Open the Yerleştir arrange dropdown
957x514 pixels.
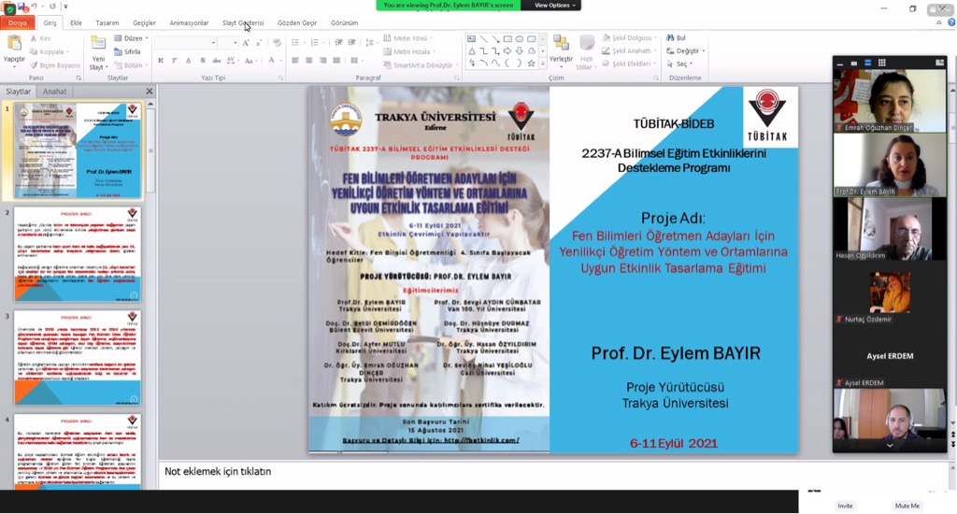[x=561, y=50]
